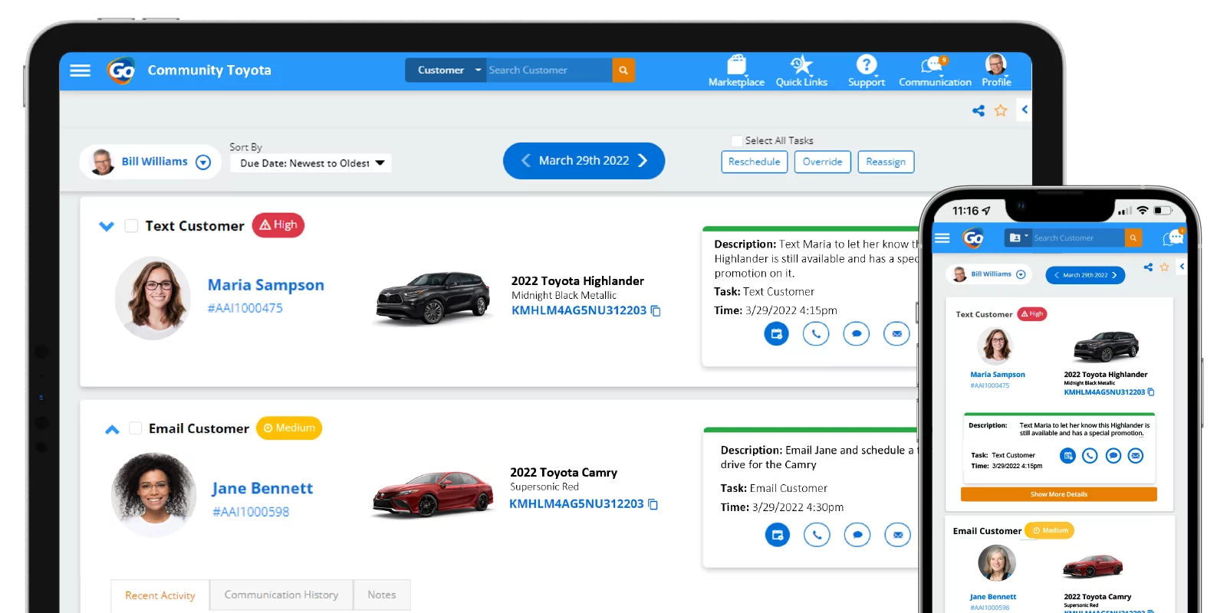
Task: Click calendar icon in Text Customer task
Action: [x=776, y=333]
